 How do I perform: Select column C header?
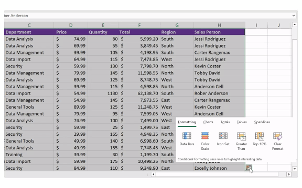(29, 25)
